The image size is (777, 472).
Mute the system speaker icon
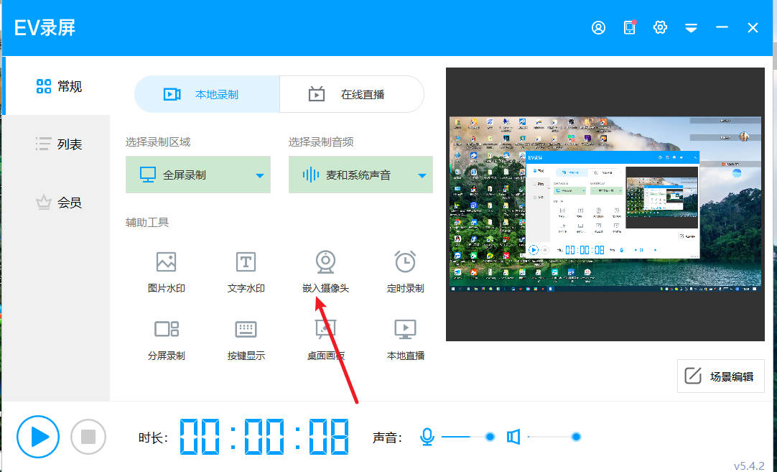click(513, 437)
